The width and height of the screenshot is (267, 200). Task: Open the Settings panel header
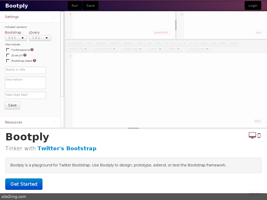click(x=30, y=17)
